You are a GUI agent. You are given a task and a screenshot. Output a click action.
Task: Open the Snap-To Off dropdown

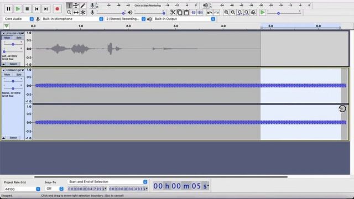click(x=54, y=188)
